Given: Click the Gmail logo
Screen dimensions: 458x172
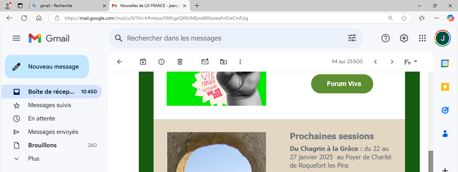Looking at the screenshot, I should 49,38.
